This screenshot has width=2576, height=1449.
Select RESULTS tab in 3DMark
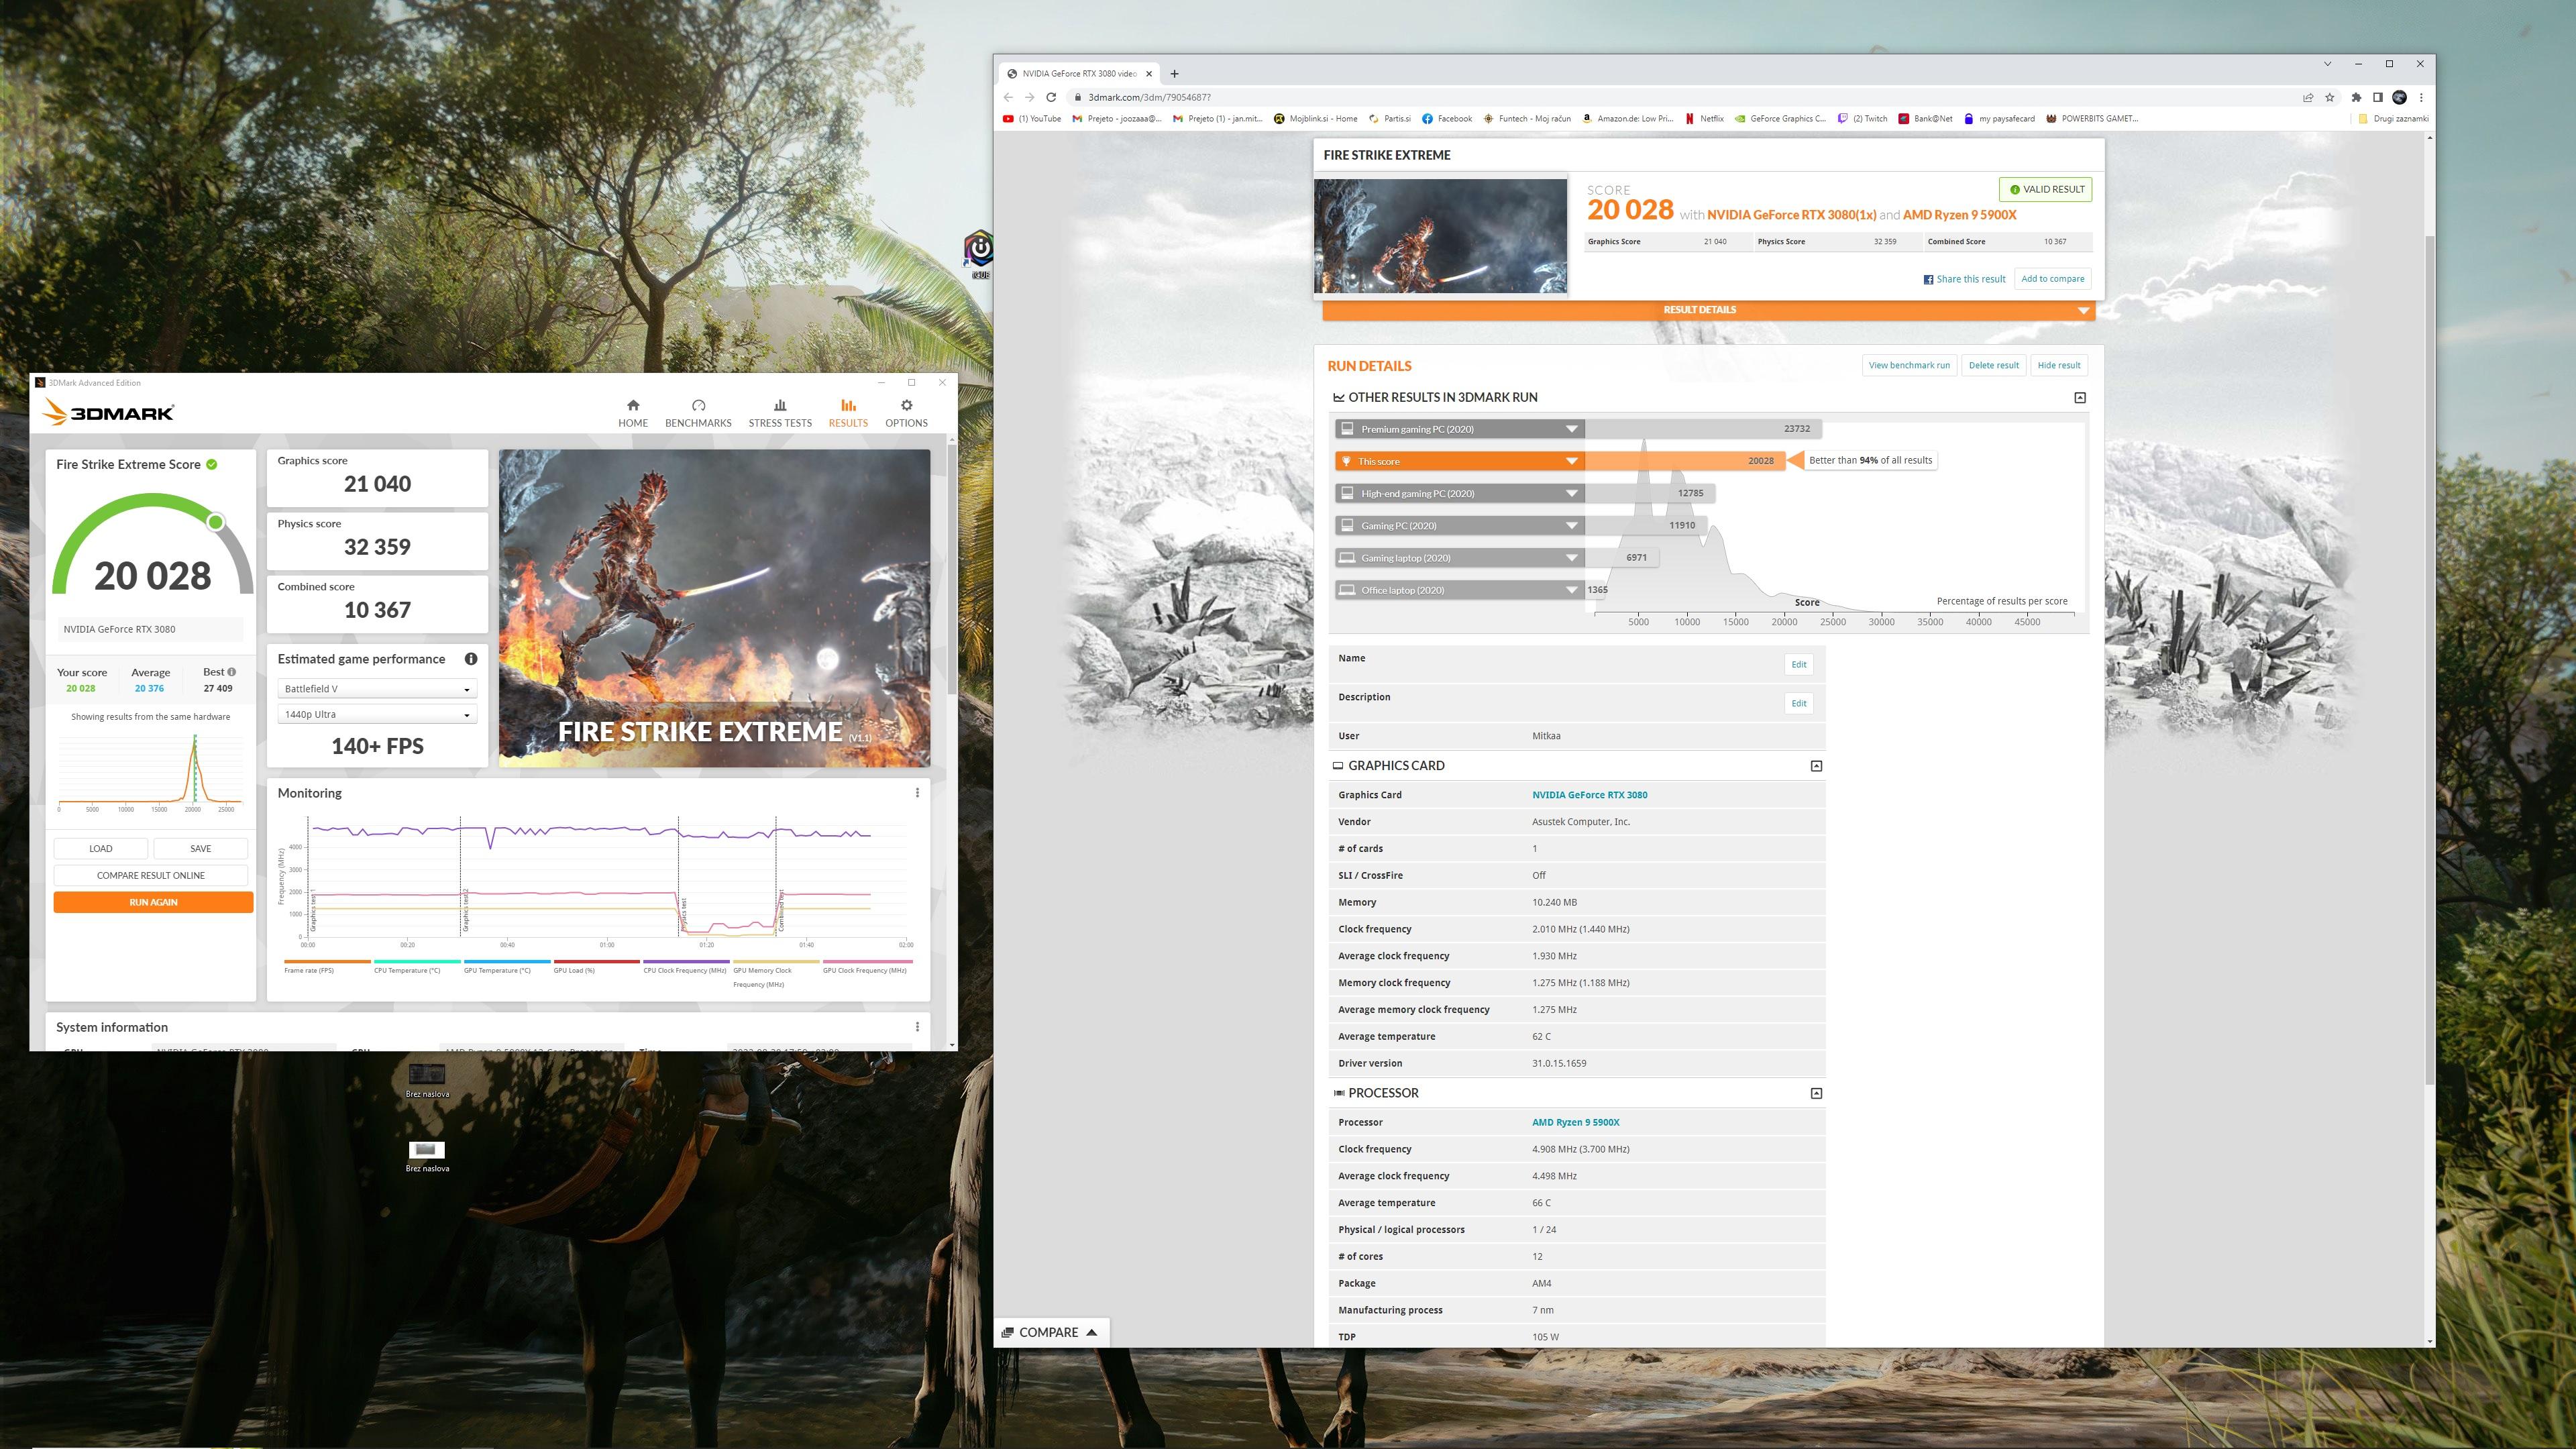click(848, 413)
